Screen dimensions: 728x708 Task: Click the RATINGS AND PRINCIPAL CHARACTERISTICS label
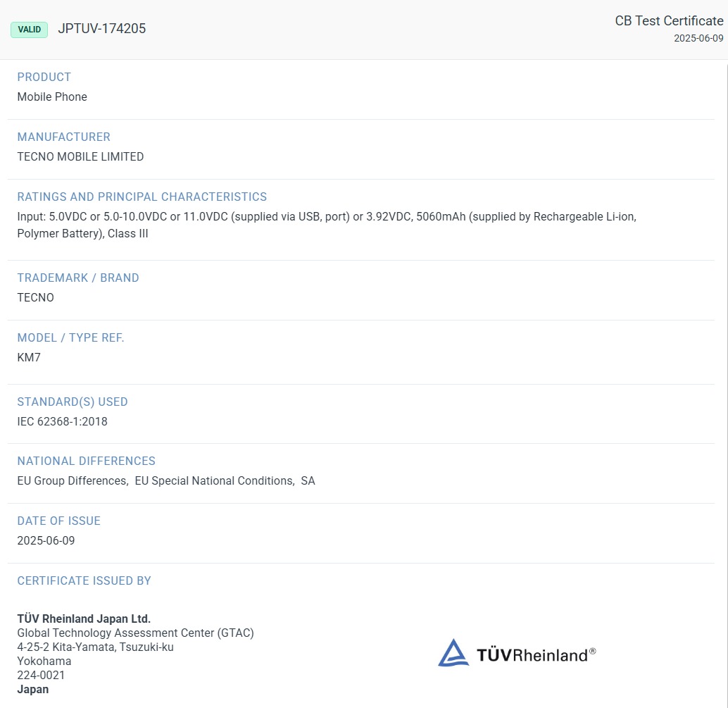point(142,197)
